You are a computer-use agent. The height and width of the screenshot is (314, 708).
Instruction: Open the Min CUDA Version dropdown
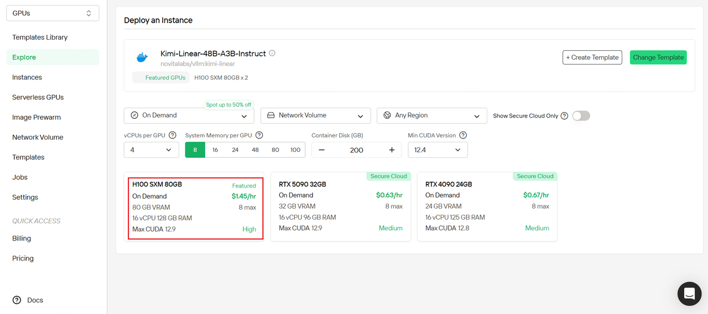438,150
